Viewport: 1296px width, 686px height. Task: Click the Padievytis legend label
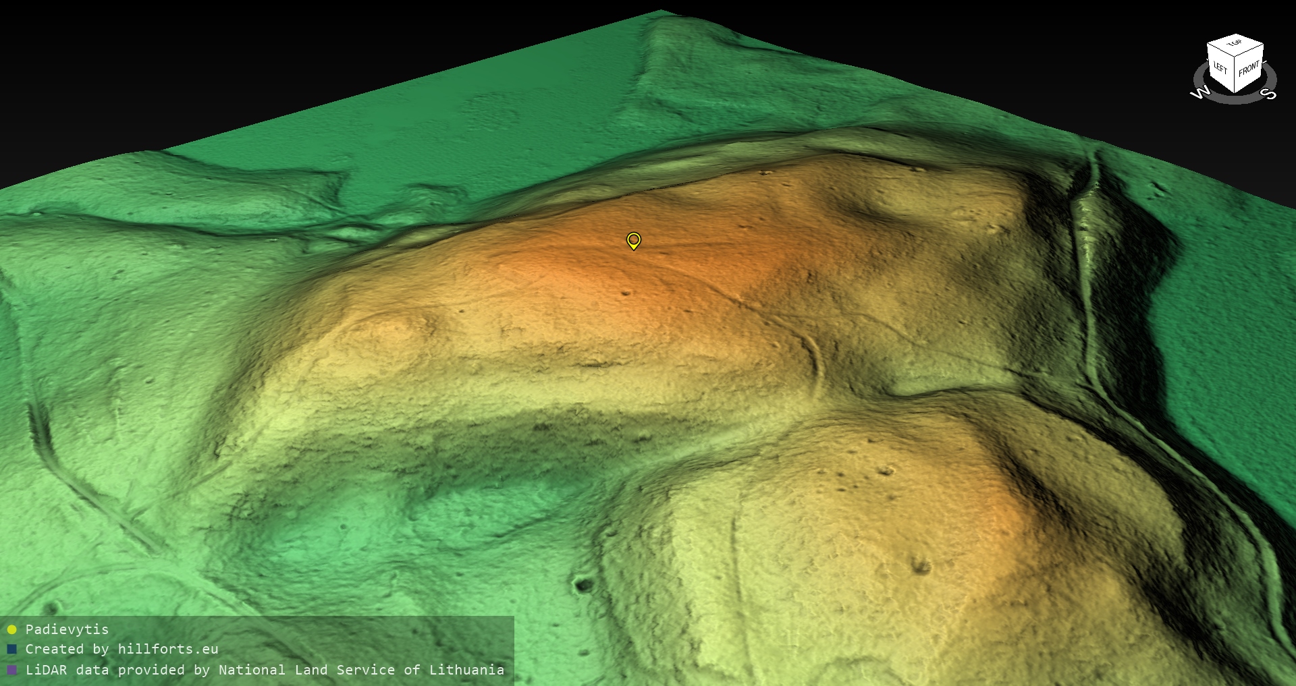point(67,629)
